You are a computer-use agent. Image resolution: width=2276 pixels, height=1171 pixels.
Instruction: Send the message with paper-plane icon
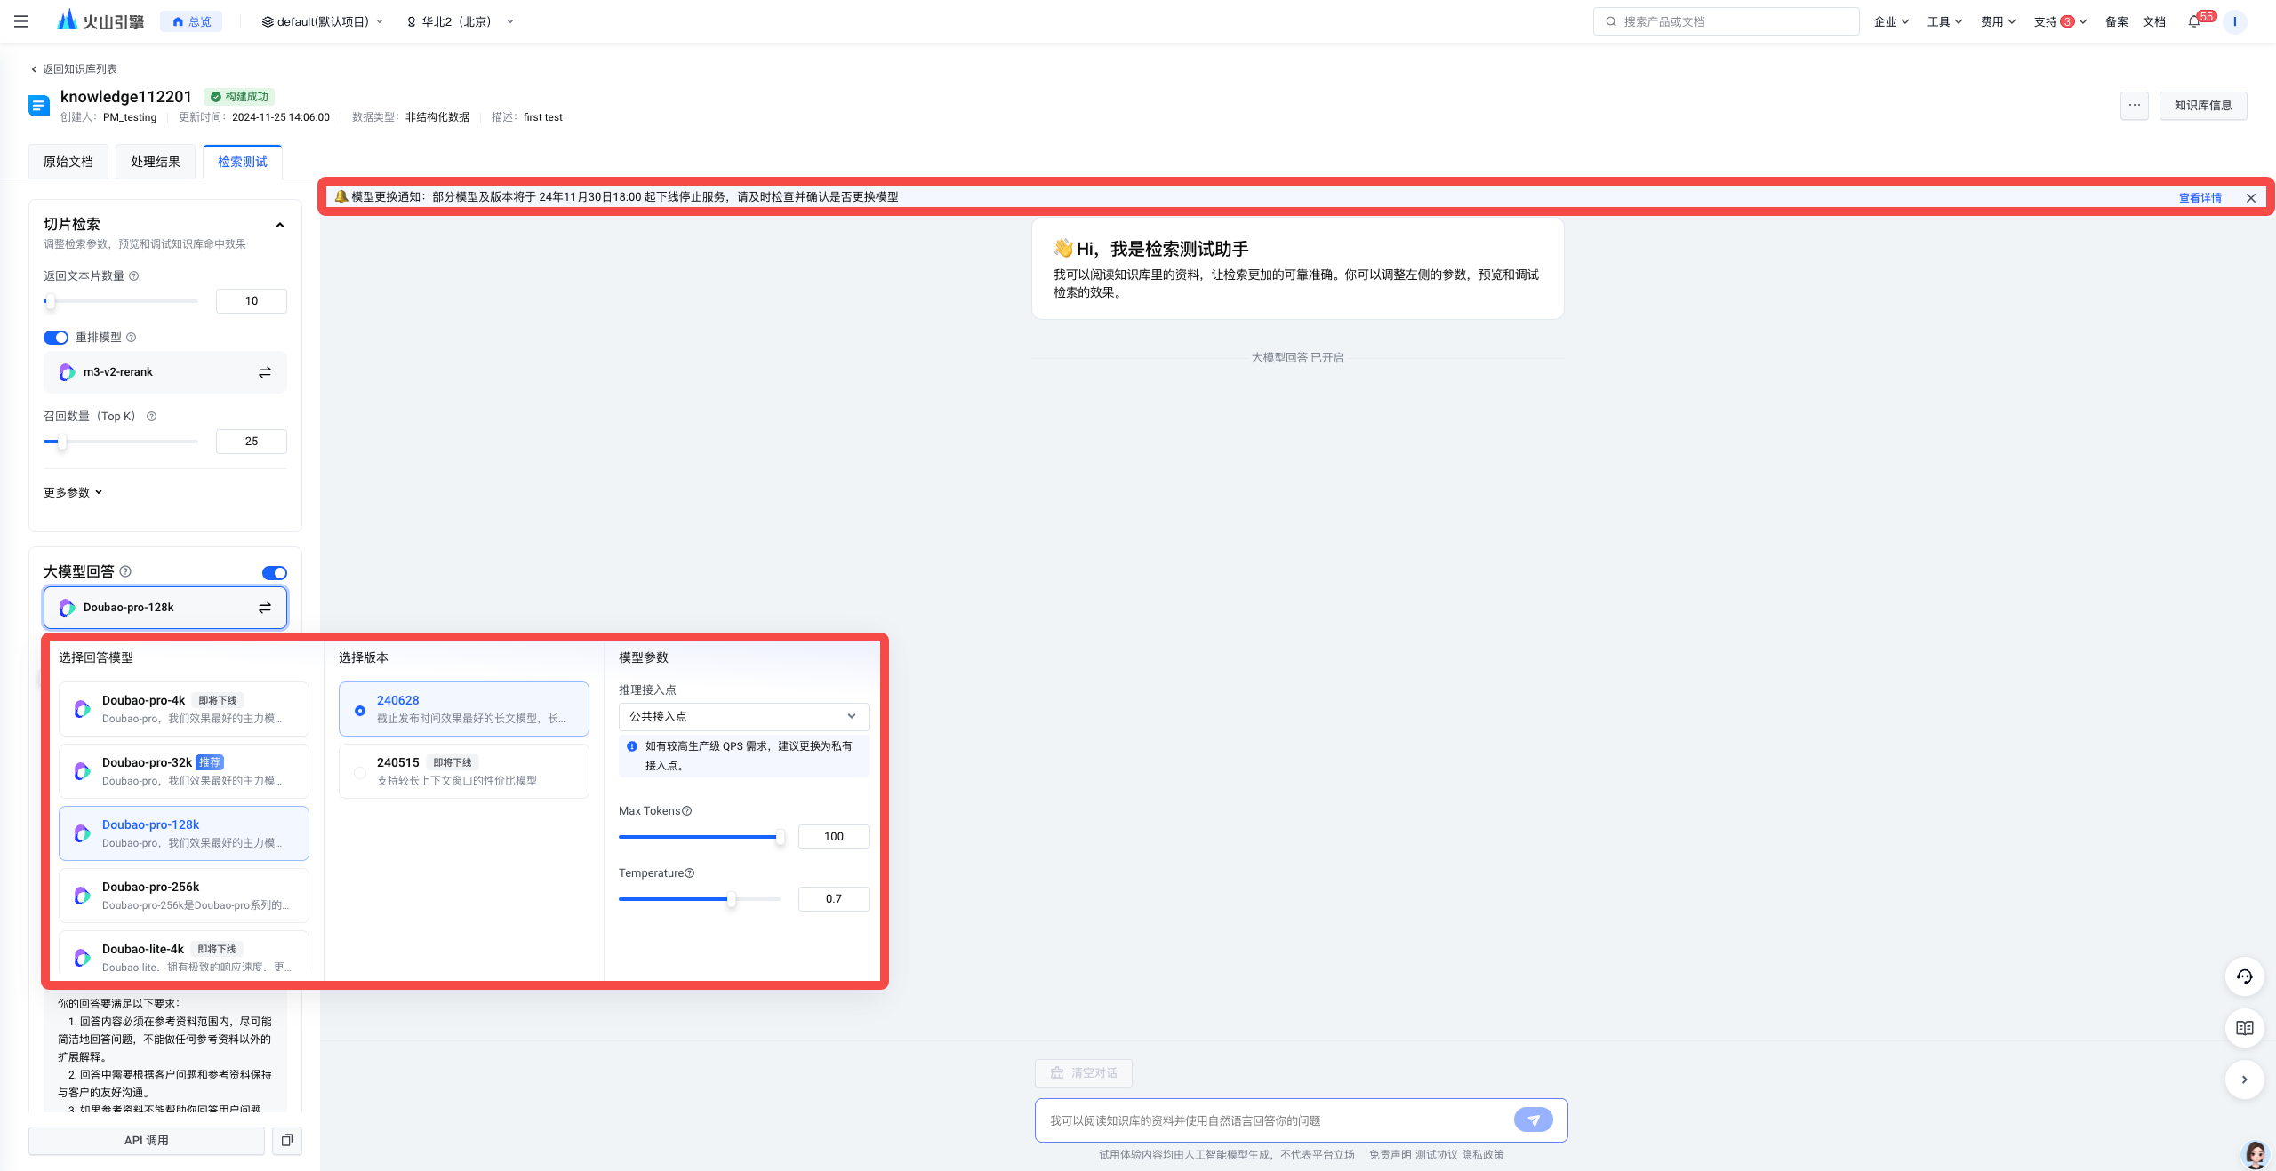pos(1534,1120)
